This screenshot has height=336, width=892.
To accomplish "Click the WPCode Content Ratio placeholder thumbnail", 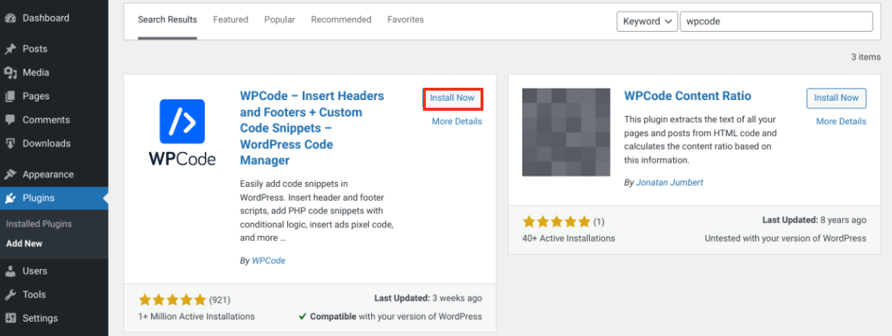I will point(566,132).
